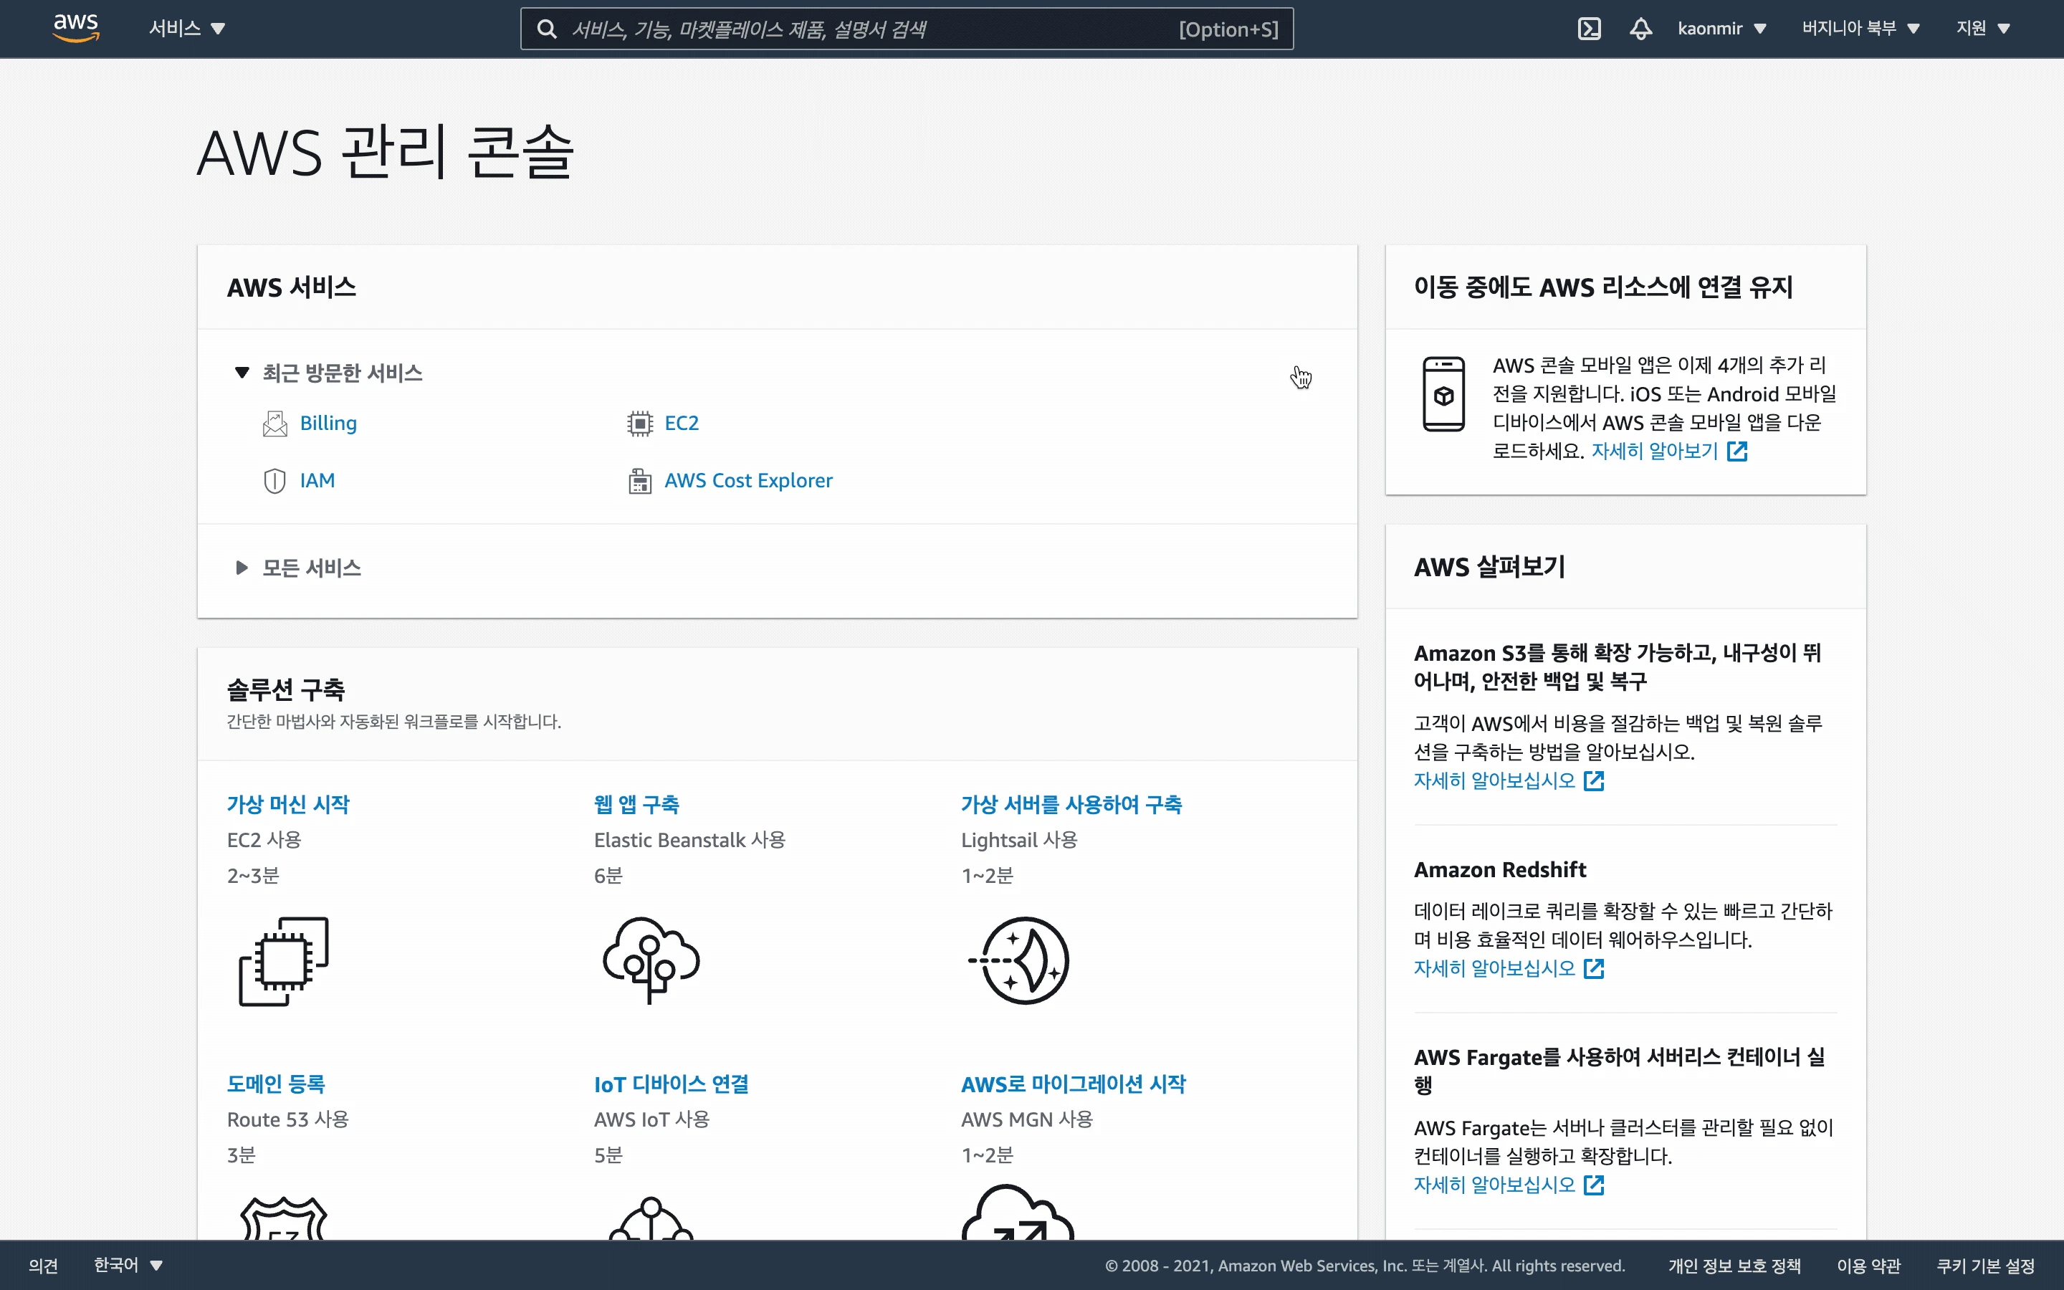Image resolution: width=2064 pixels, height=1290 pixels.
Task: Click the EC2 chip icon
Action: (640, 423)
